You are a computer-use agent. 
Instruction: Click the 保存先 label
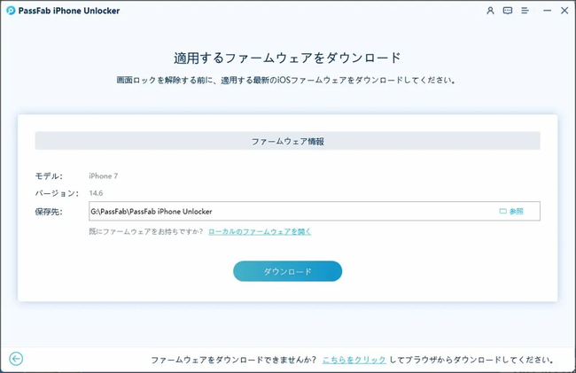tap(49, 212)
